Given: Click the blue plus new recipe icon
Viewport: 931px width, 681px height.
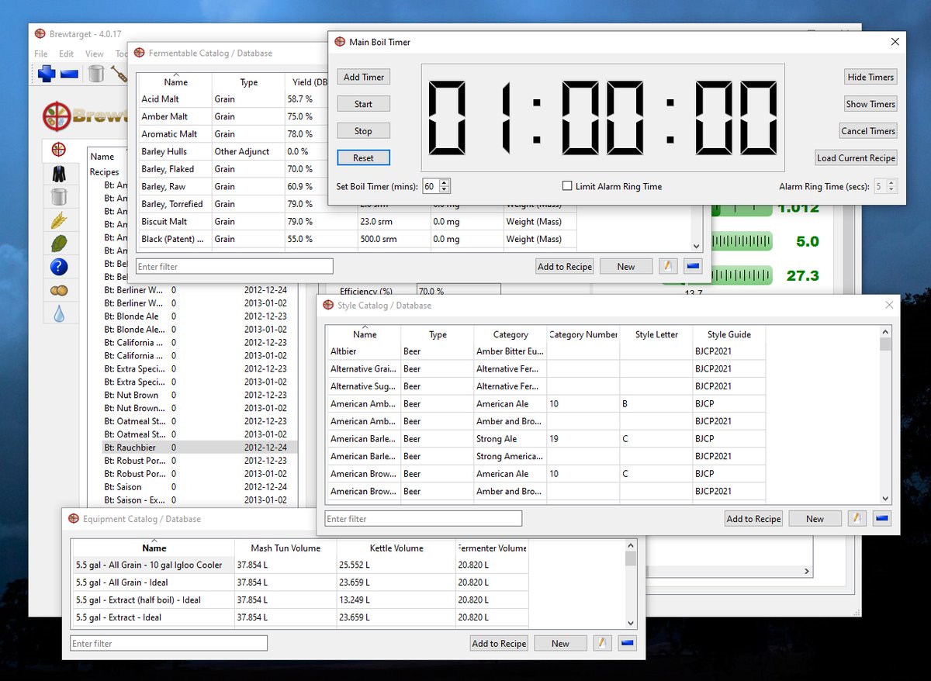Looking at the screenshot, I should (x=47, y=74).
